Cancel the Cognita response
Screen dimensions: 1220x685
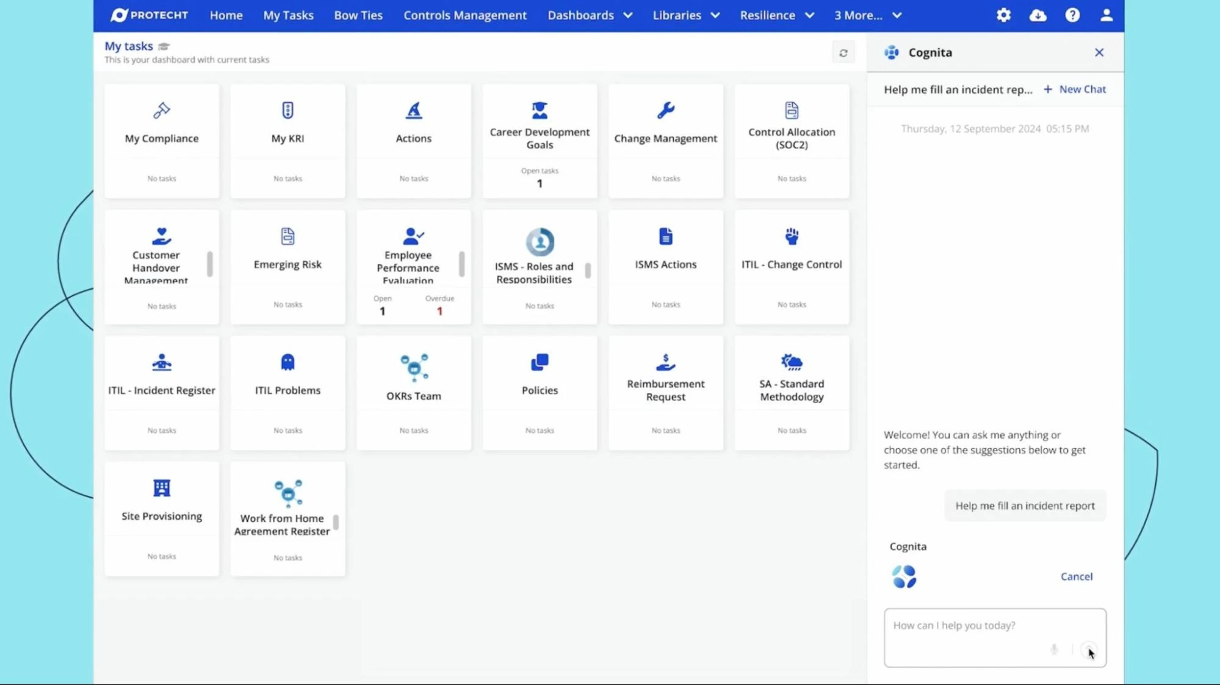[1076, 576]
